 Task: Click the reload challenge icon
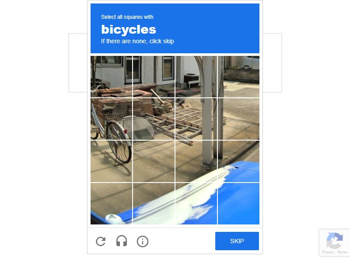[x=101, y=241]
